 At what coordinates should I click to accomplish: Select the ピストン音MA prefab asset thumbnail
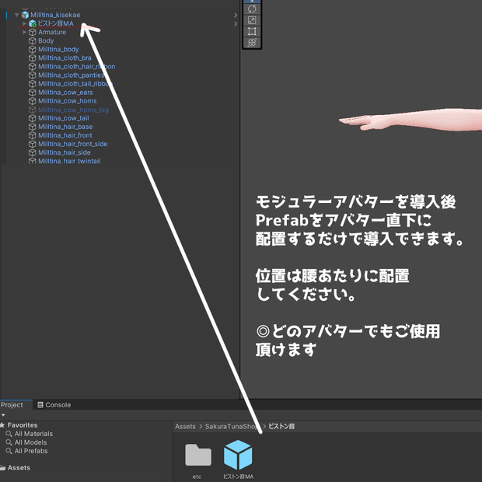[x=238, y=455]
